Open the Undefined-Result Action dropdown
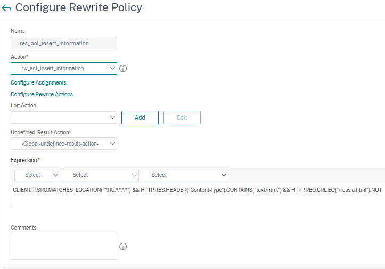This screenshot has width=385, height=269. click(64, 144)
